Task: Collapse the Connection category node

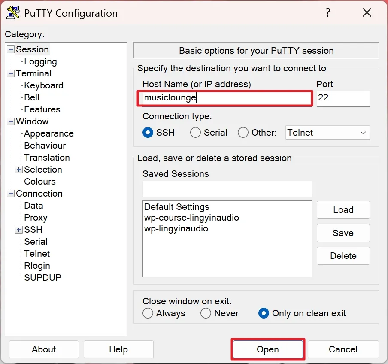Action: pos(11,194)
